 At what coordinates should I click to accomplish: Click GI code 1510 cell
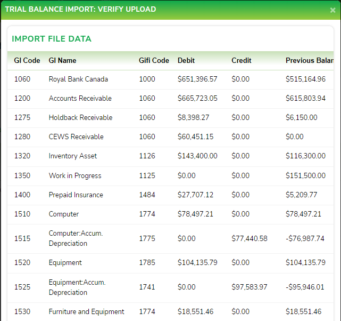coord(22,214)
